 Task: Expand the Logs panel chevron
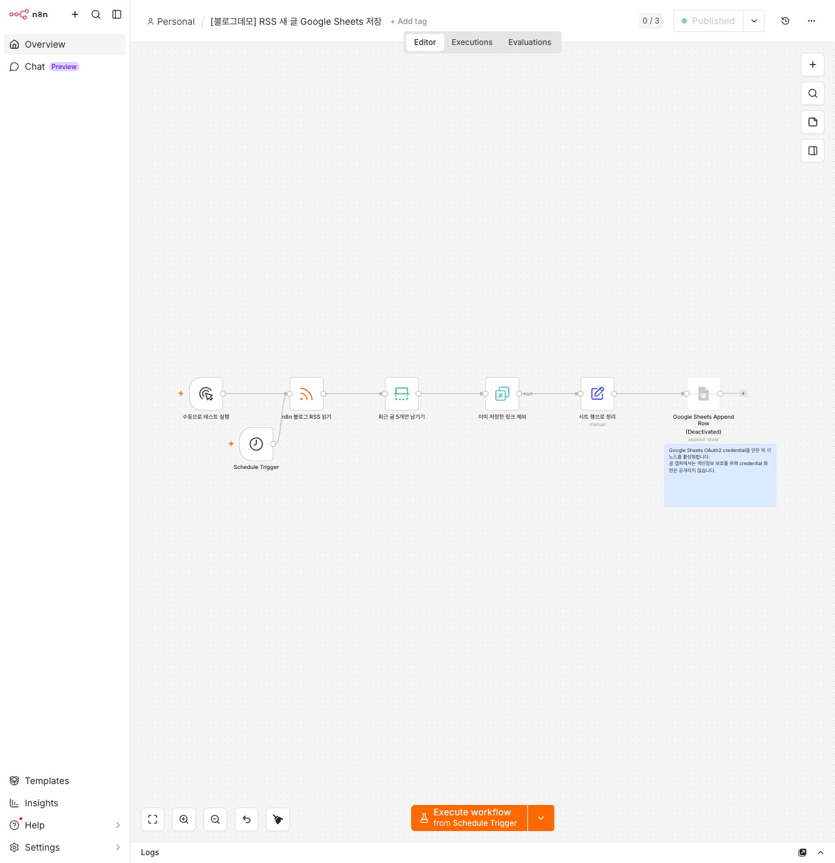point(821,853)
